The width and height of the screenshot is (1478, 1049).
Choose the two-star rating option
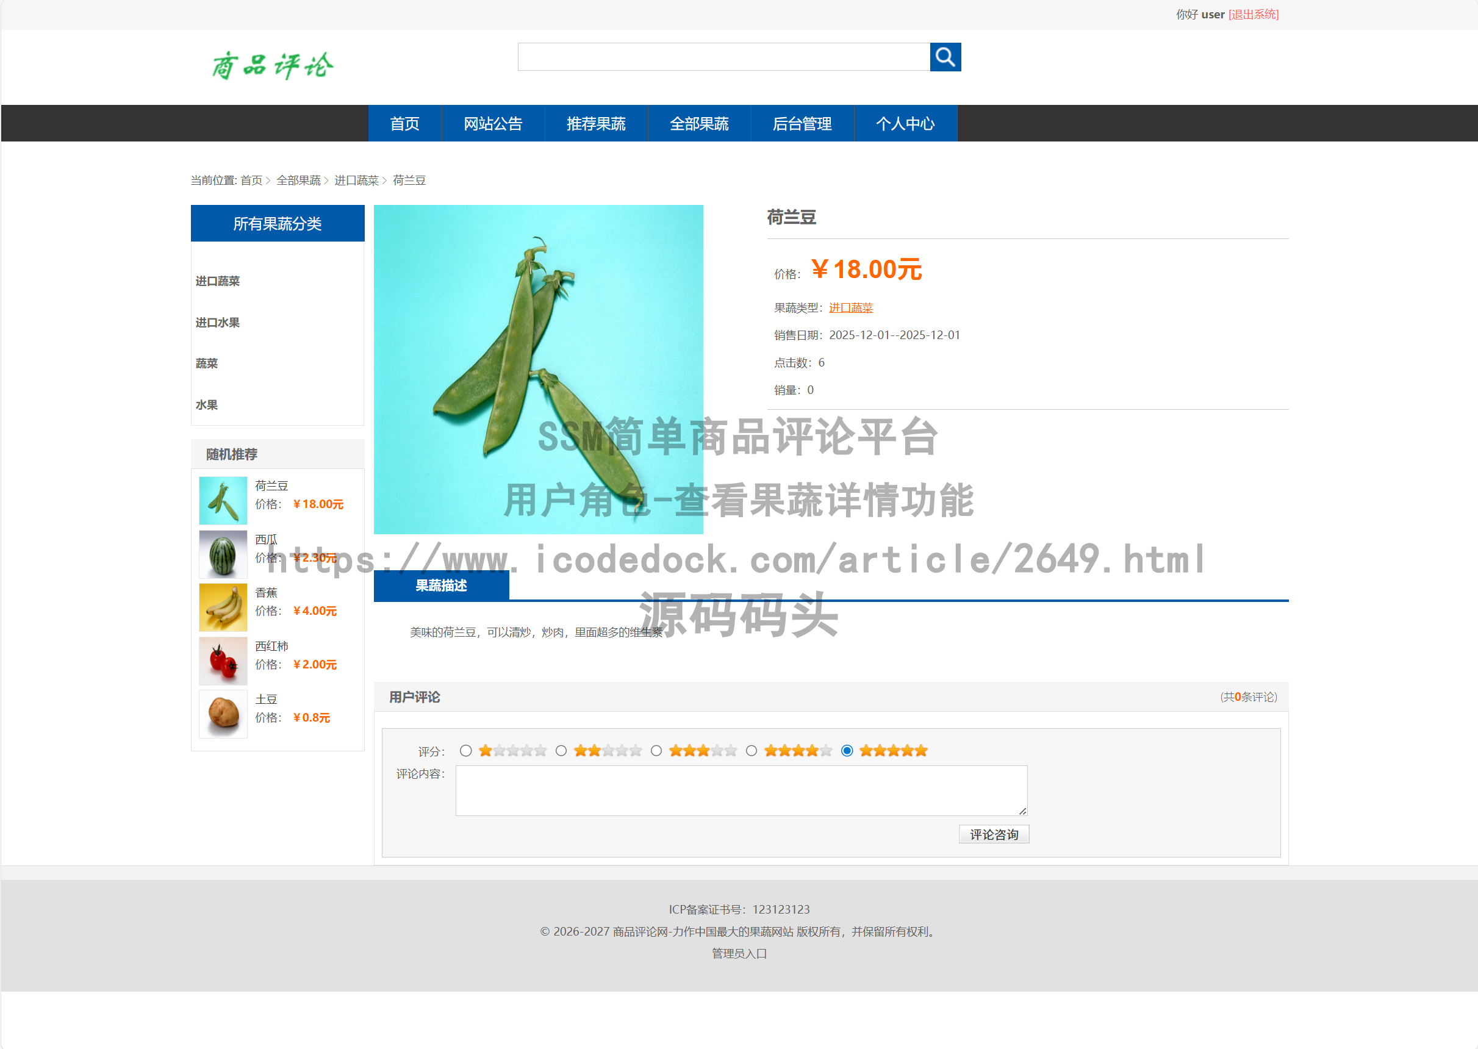pyautogui.click(x=561, y=751)
